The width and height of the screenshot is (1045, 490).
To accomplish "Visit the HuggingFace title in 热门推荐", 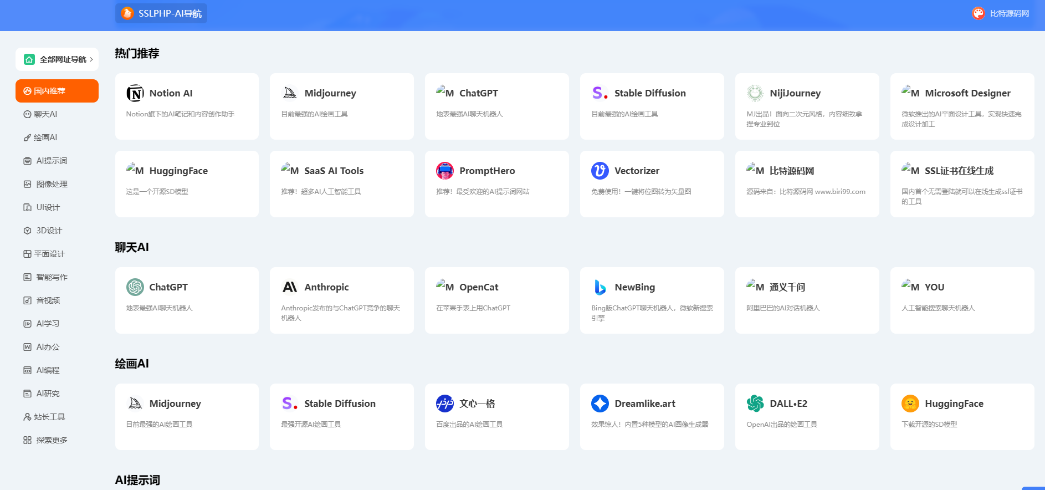I will point(178,171).
